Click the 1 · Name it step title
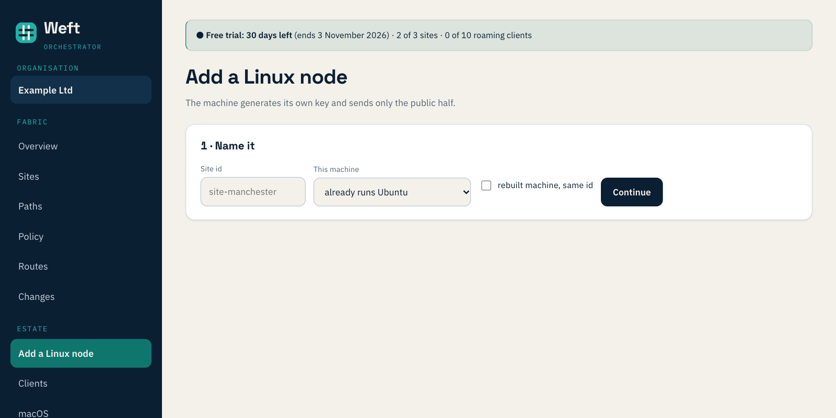 click(227, 146)
